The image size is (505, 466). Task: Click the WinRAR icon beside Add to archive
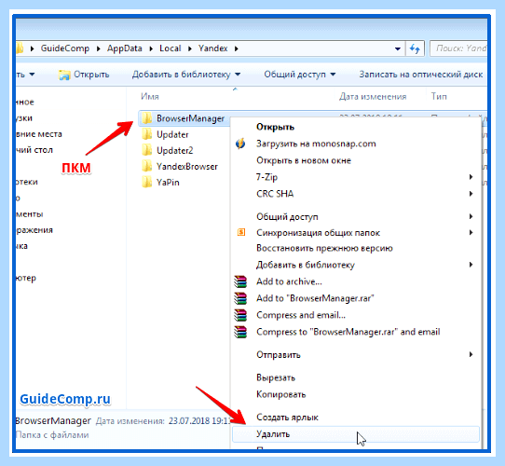pos(240,281)
